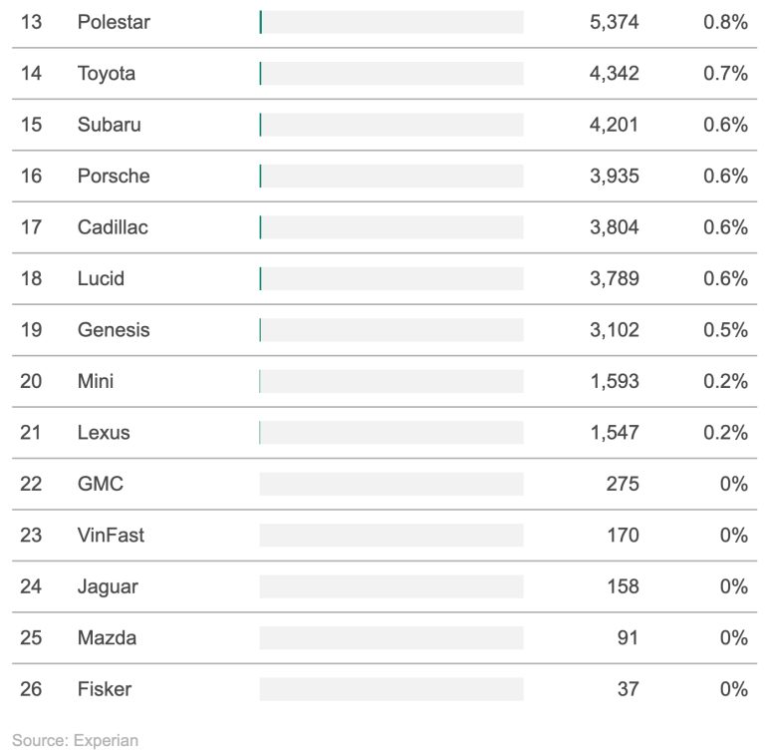The image size is (765, 756).
Task: Select Genesis value 3,102
Action: [615, 330]
